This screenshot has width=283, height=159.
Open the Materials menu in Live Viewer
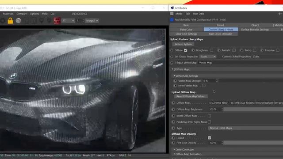[x=8, y=14]
